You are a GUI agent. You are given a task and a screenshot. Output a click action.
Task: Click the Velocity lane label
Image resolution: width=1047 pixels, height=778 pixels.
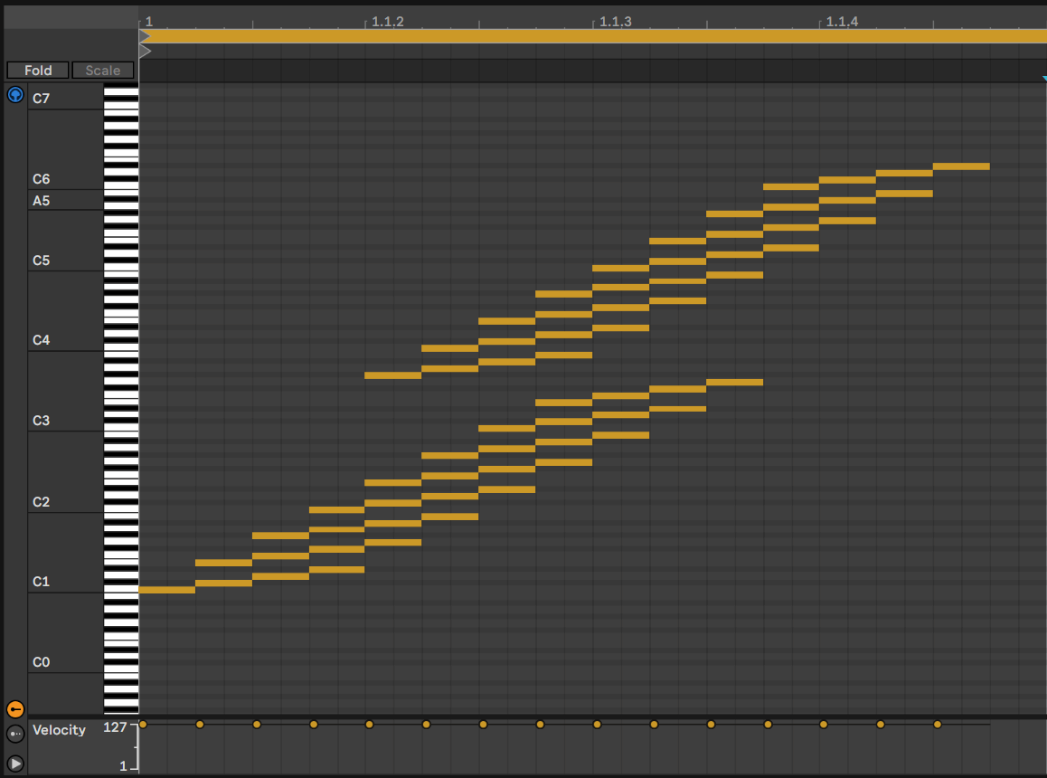click(60, 730)
